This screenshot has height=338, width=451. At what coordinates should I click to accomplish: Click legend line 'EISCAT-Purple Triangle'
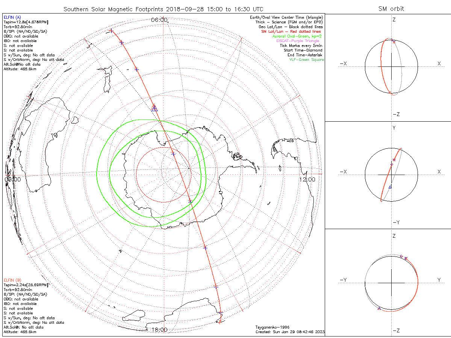coord(298,41)
